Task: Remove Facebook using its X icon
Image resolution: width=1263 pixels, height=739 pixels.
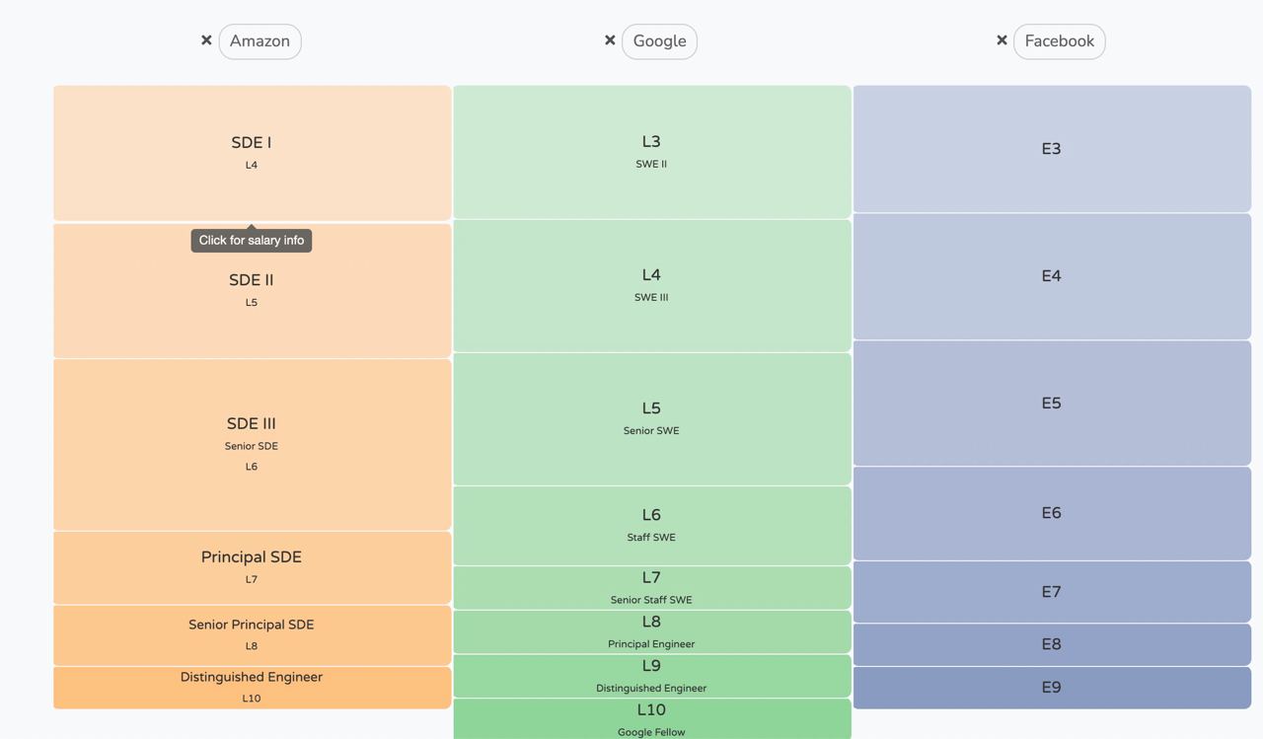Action: coord(1002,40)
